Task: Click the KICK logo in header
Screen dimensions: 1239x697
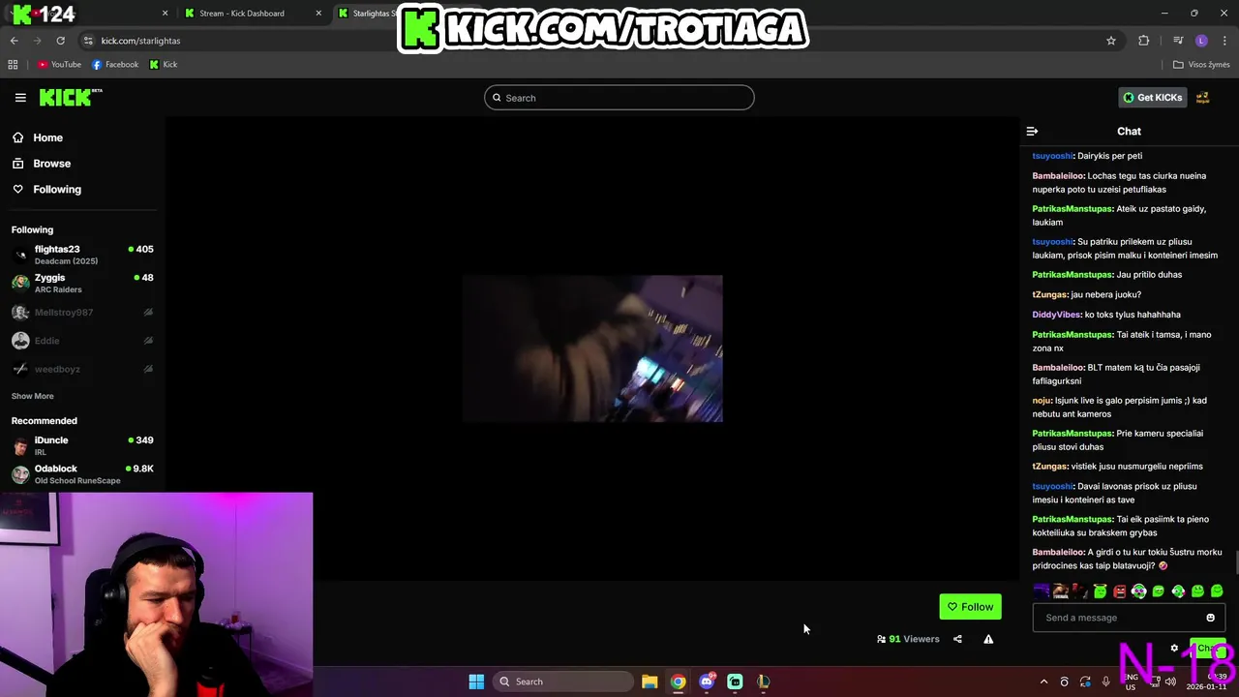Action: [71, 97]
